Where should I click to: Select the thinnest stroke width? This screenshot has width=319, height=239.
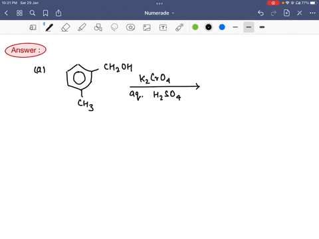tap(235, 27)
